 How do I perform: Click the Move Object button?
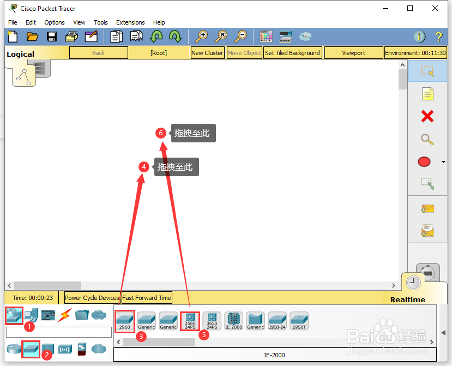[244, 53]
